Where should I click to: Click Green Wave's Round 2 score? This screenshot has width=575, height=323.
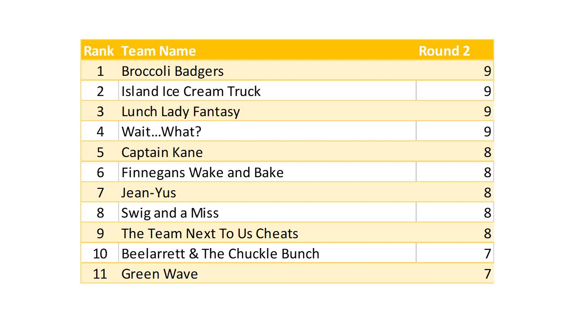pos(487,274)
